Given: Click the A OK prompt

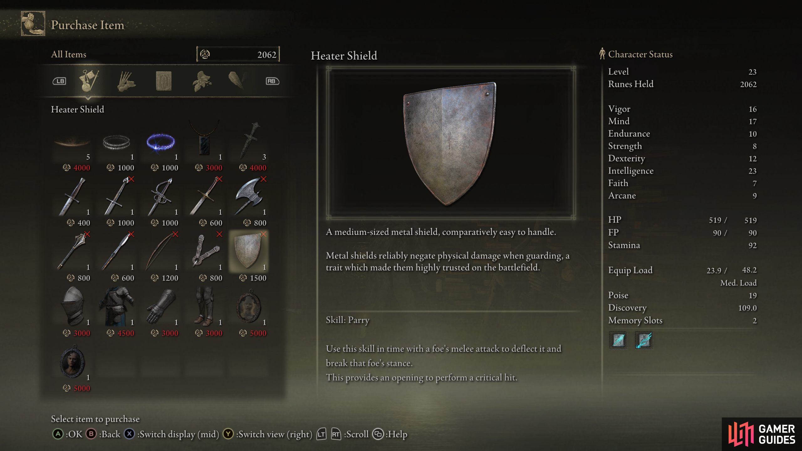Looking at the screenshot, I should coord(67,434).
